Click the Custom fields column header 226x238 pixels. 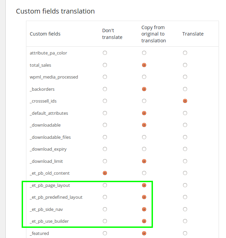tap(45, 34)
